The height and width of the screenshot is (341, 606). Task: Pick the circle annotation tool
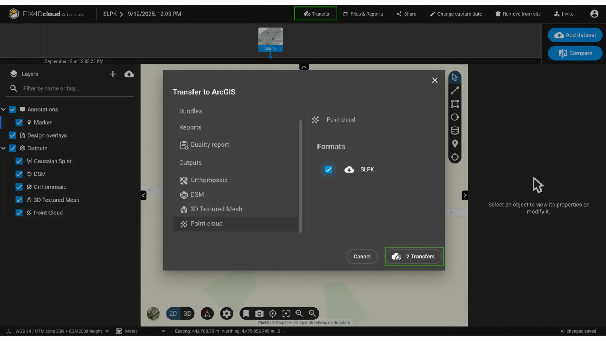click(454, 117)
